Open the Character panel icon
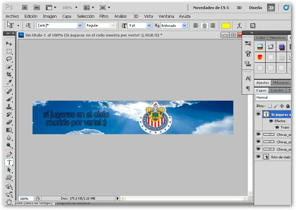Viewport: 296px width, 210px height. tap(248, 78)
